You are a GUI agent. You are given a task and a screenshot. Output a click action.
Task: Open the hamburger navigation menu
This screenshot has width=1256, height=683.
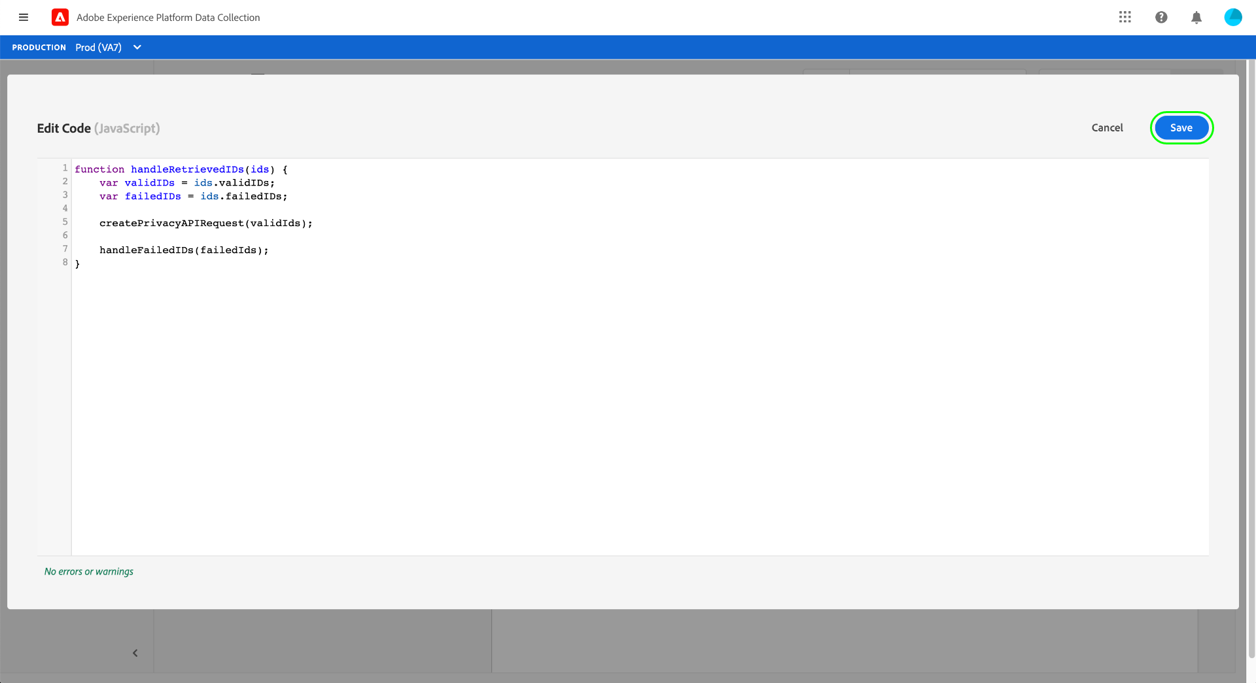(x=24, y=18)
